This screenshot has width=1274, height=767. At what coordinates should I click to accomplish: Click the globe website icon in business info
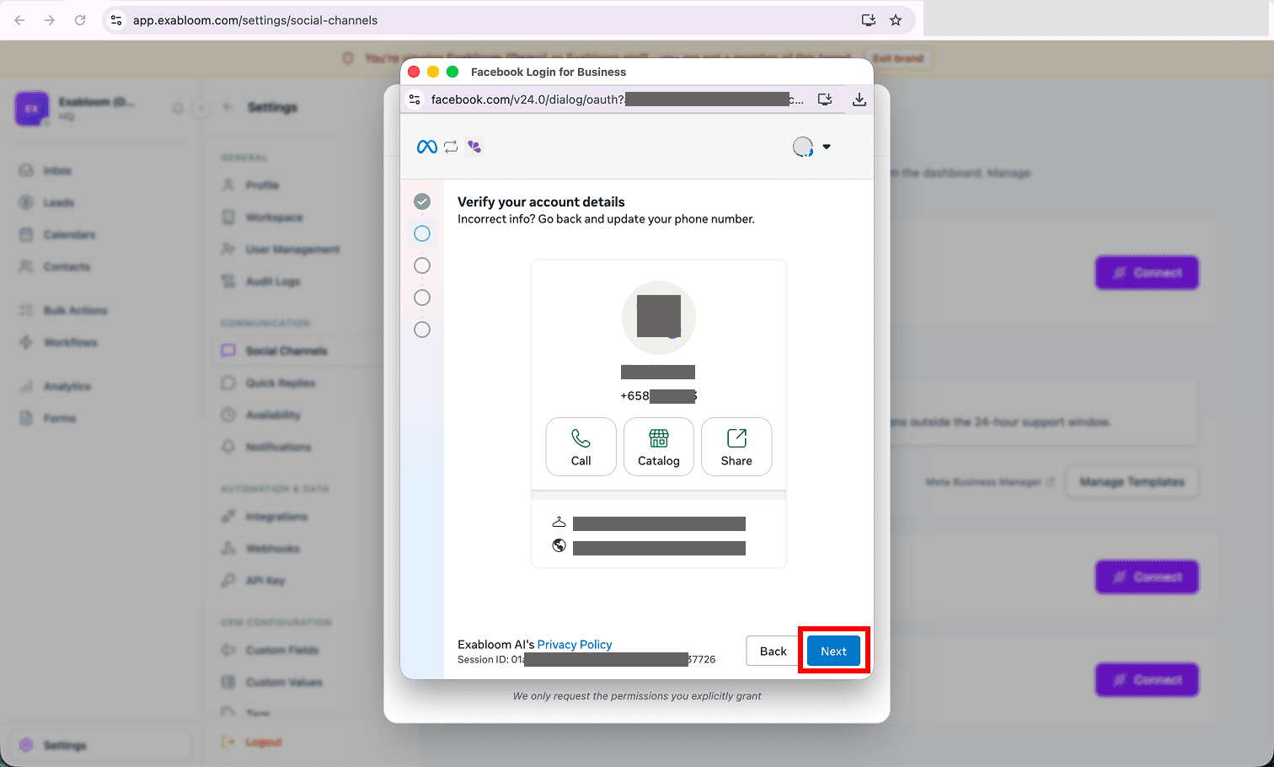559,546
